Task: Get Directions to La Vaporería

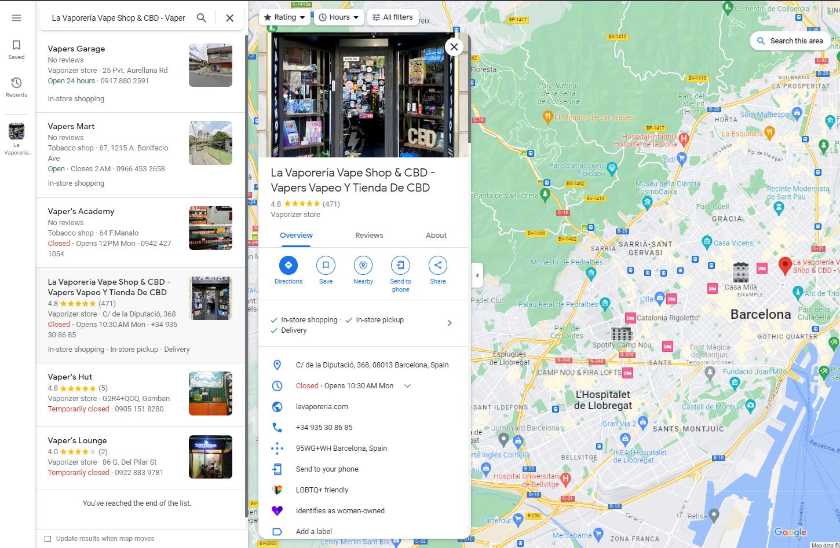Action: pyautogui.click(x=288, y=270)
